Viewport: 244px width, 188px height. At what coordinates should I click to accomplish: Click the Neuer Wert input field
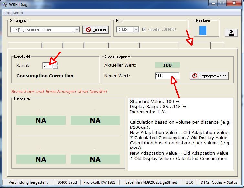[x=167, y=76]
